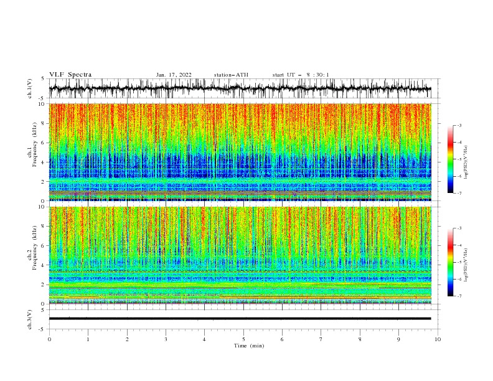Click the '-3' value on ch.1 colorbar

[x=459, y=125]
